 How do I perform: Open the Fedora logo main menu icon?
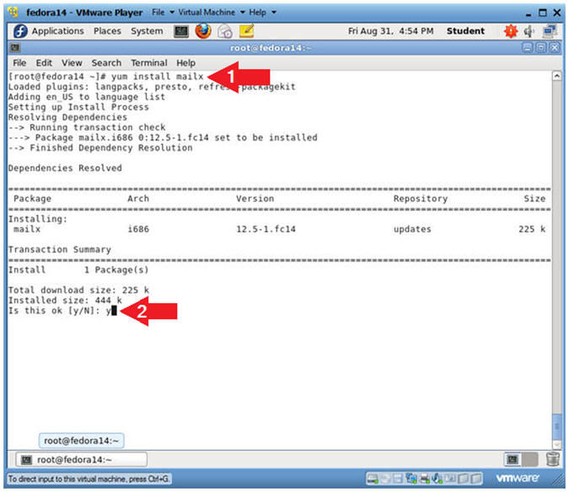pos(20,31)
